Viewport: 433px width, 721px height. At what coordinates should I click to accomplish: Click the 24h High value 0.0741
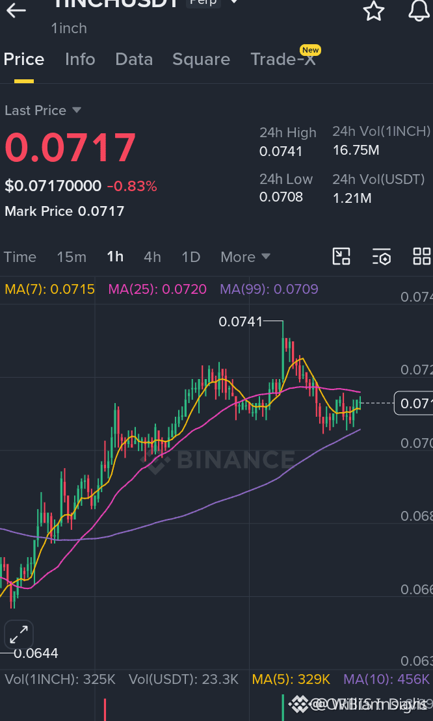(281, 151)
